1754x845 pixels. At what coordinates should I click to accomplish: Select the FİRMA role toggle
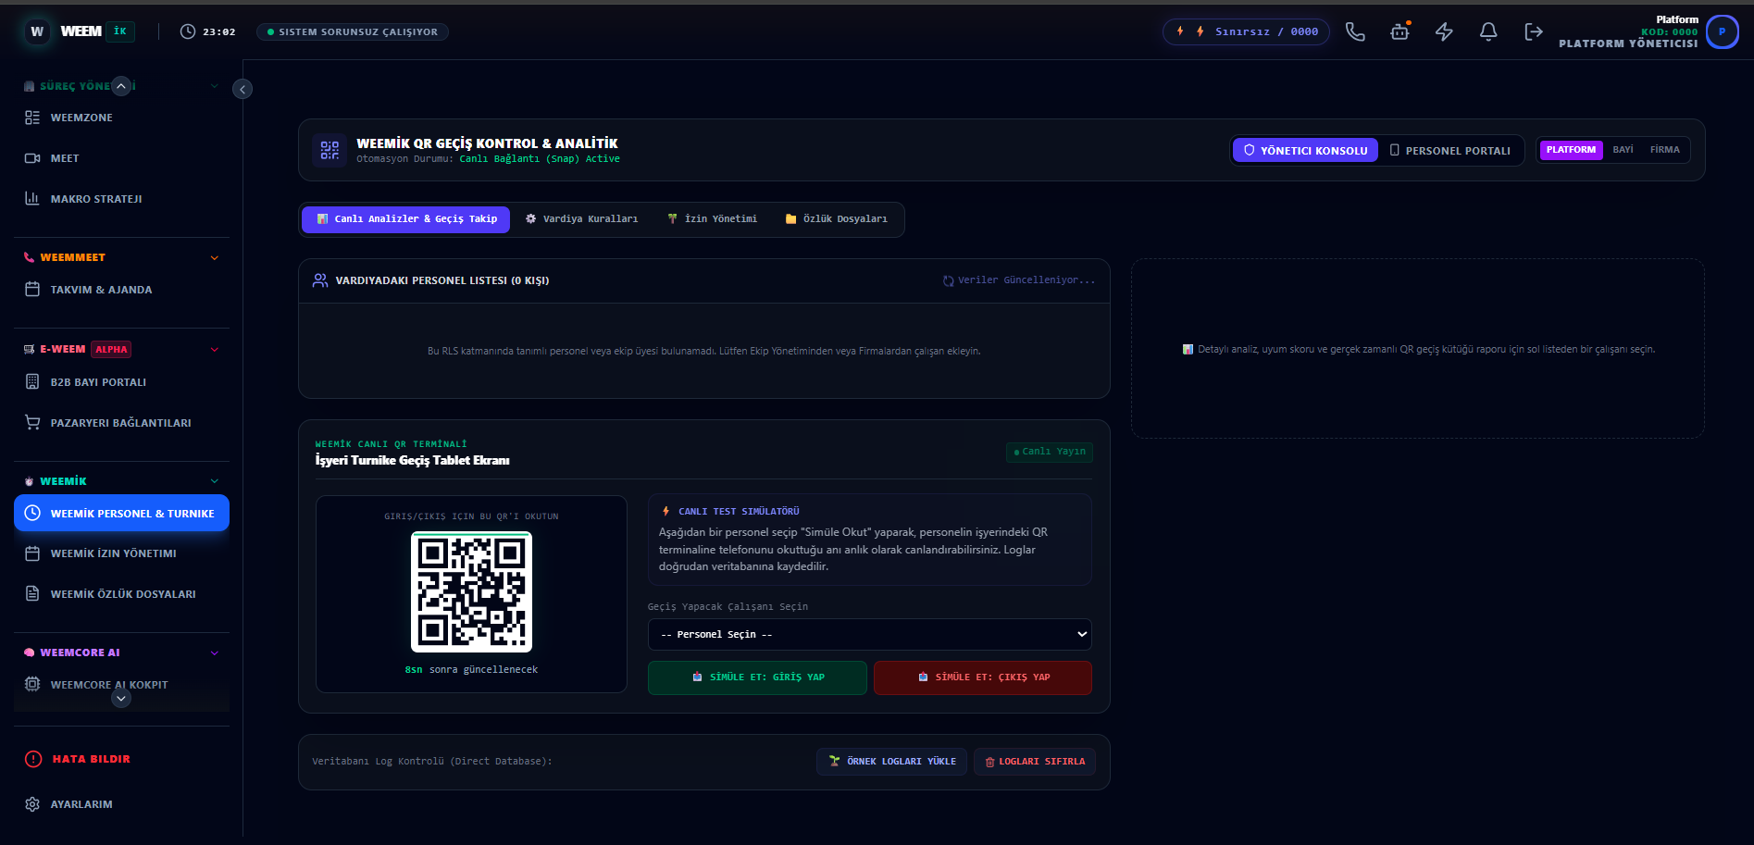point(1664,150)
